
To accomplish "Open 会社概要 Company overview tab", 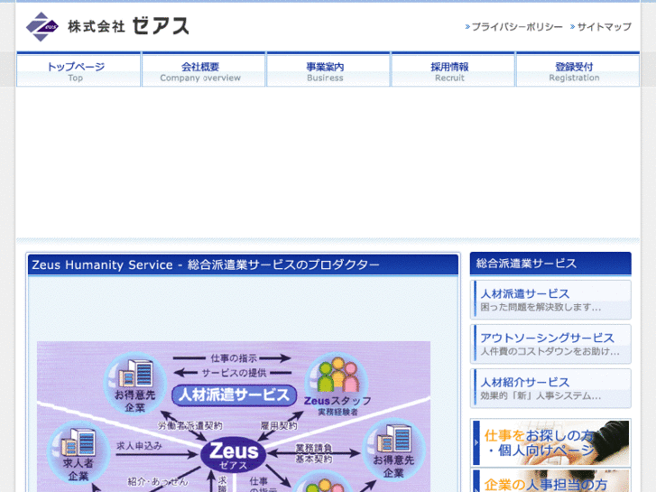I will [x=203, y=70].
